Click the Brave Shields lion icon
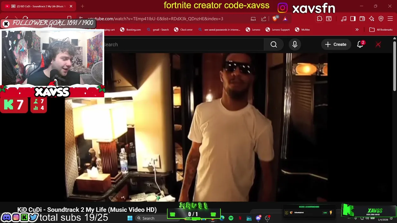397x223 pixels. pyautogui.click(x=274, y=19)
